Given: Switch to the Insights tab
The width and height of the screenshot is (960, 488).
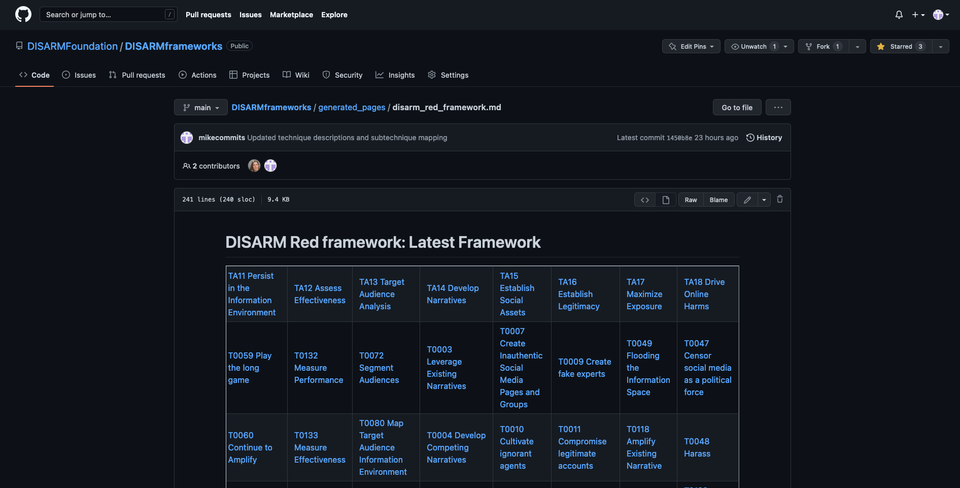Looking at the screenshot, I should [395, 75].
